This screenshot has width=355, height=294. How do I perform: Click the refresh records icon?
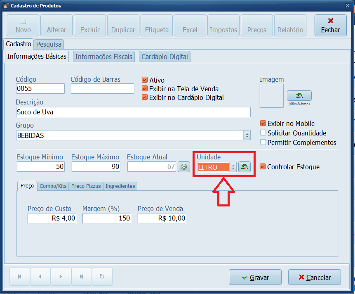[x=102, y=277]
